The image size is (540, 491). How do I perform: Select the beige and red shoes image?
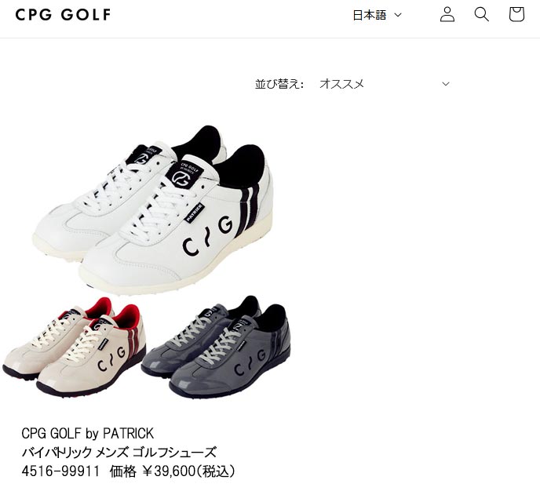pyautogui.click(x=74, y=347)
